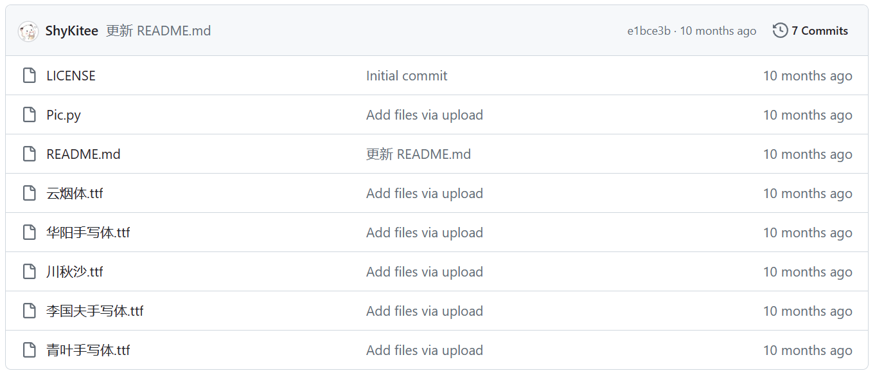Viewport: 884px width, 373px height.
Task: Open the latest commit message 更新 README.md in header
Action: tap(159, 31)
